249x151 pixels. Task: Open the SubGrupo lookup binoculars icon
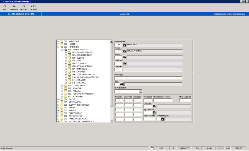(124, 64)
